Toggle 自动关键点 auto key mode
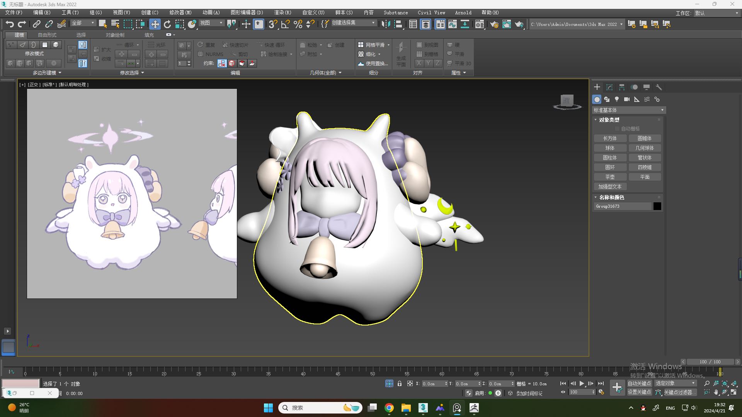Screen dimensions: 742x417 pyautogui.click(x=639, y=383)
